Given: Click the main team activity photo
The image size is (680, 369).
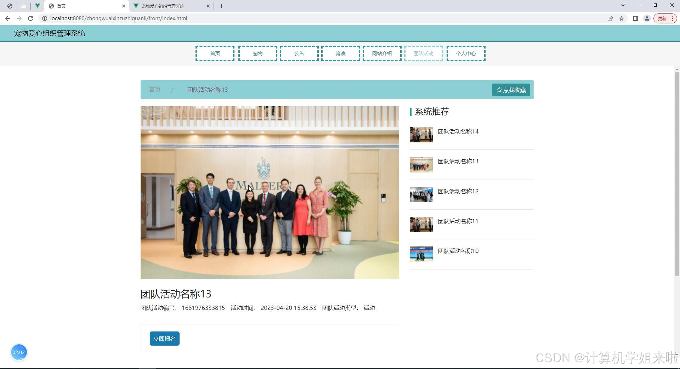Looking at the screenshot, I should click(x=270, y=192).
